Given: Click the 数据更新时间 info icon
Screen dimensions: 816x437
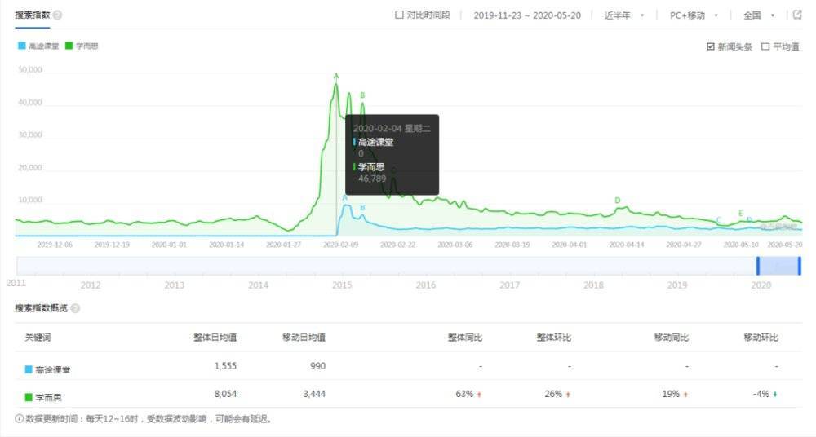Looking at the screenshot, I should pos(20,419).
